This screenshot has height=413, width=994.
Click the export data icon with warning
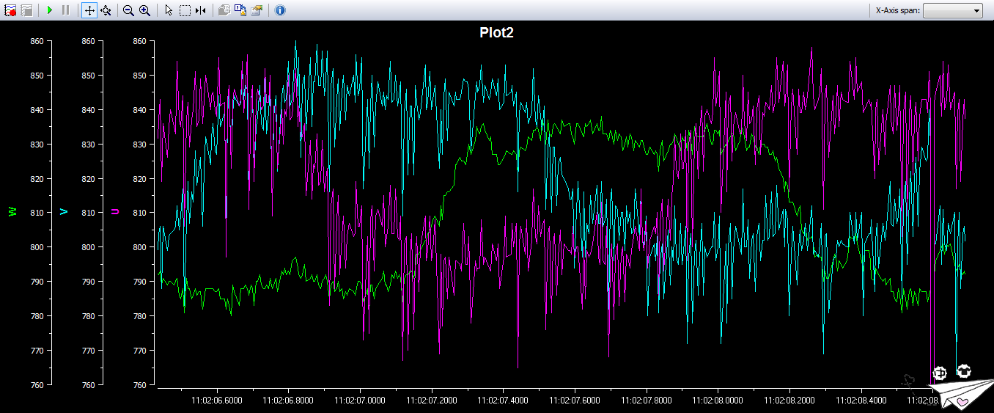240,10
